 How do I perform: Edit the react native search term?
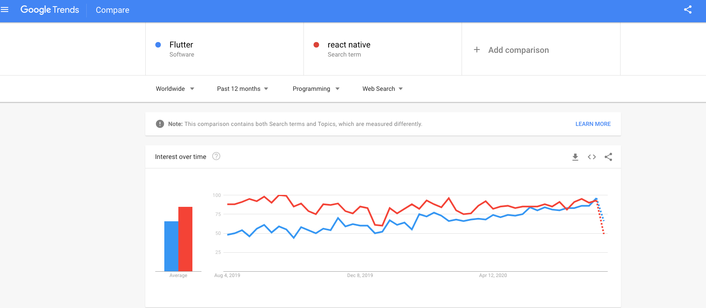pyautogui.click(x=349, y=45)
